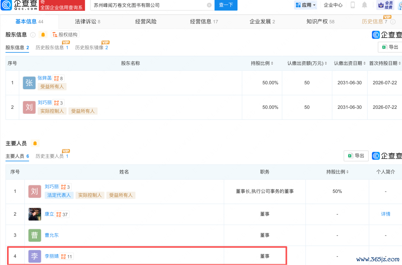Switch to the 经营信息 tab
The width and height of the screenshot is (402, 265).
204,22
